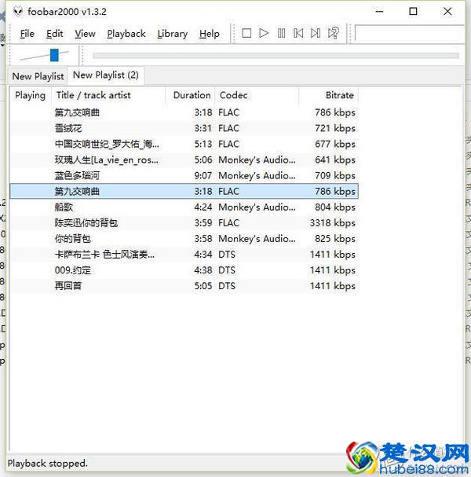Sort by the Playing column header
This screenshot has width=471, height=477.
[x=31, y=95]
